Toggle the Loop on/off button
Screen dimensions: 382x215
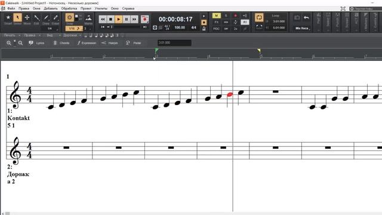pos(259,17)
